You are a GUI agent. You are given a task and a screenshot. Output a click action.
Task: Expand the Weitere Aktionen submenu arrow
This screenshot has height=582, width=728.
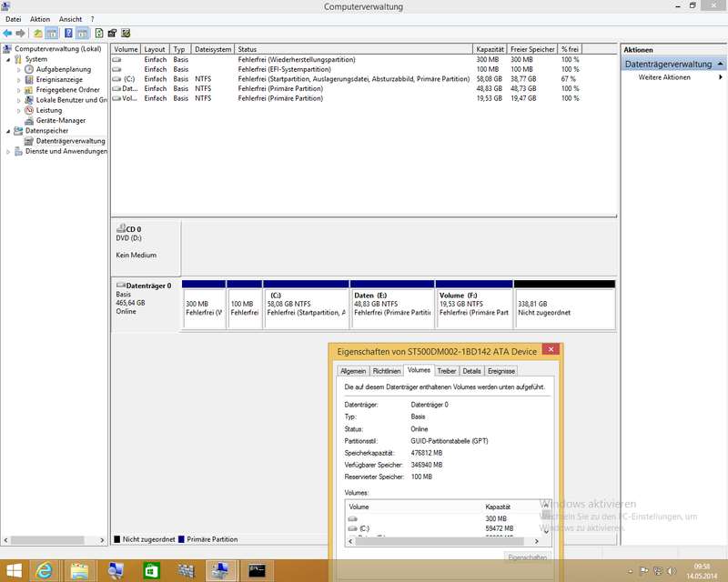721,77
